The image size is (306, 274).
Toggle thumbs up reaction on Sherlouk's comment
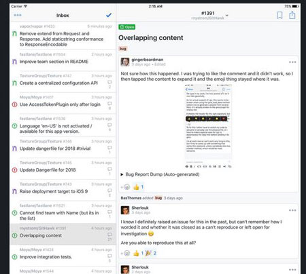(x=138, y=253)
